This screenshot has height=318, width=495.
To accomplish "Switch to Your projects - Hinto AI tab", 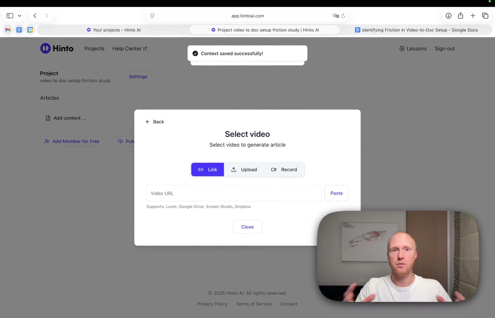I will point(113,30).
